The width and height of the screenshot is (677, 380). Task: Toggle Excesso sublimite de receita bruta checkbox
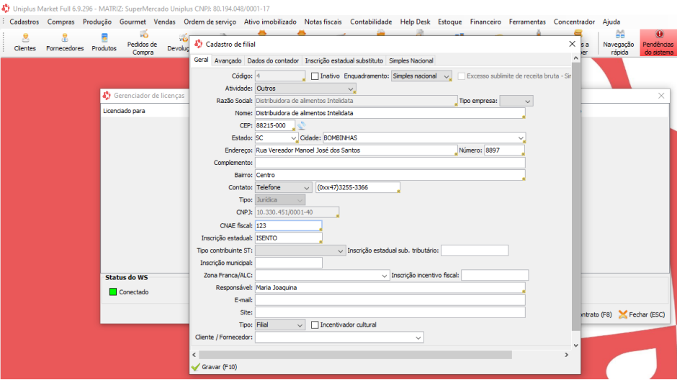[x=462, y=76]
